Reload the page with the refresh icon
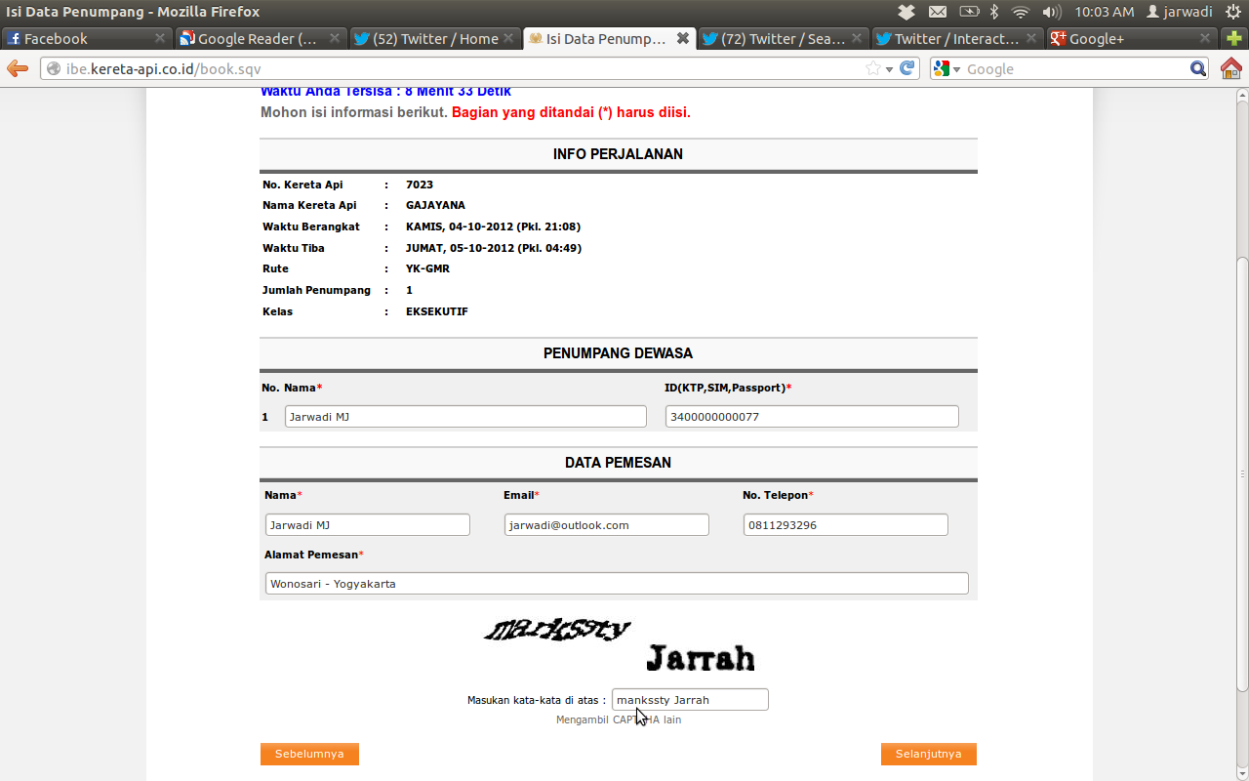Viewport: 1249px width, 781px height. point(907,68)
